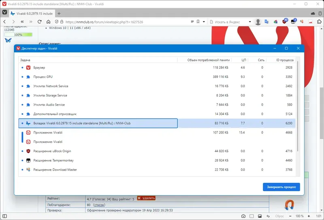Image resolution: width=324 pixels, height=220 pixels.
Task: Select Утилита: Audio Service row
Action: [x=157, y=105]
